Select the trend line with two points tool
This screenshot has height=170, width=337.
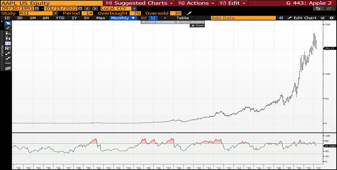(8, 53)
